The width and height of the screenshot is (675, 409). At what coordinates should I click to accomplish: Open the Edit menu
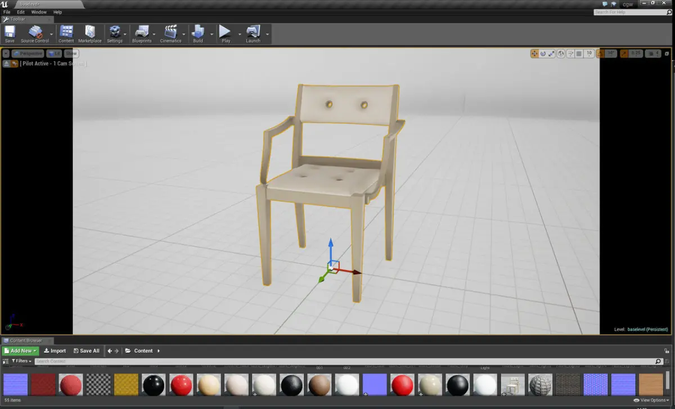pos(21,12)
